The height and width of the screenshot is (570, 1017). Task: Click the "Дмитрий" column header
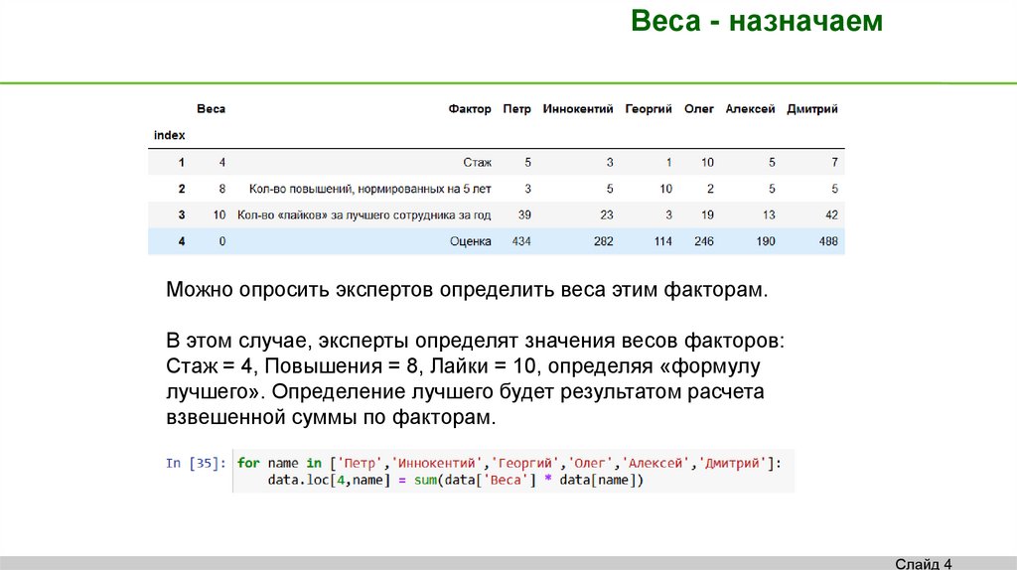click(812, 109)
